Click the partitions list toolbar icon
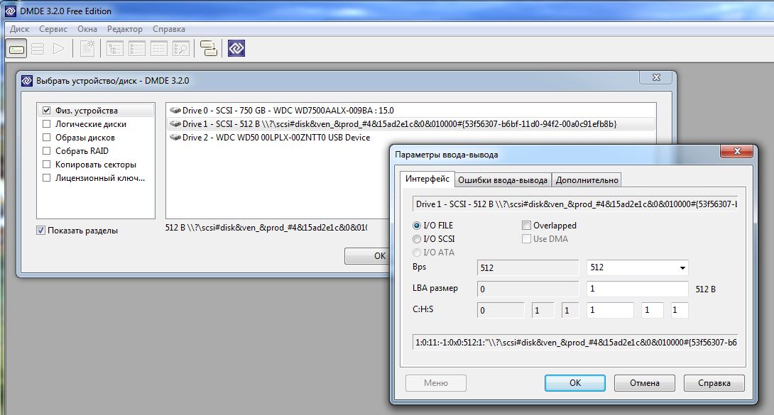 coord(38,48)
